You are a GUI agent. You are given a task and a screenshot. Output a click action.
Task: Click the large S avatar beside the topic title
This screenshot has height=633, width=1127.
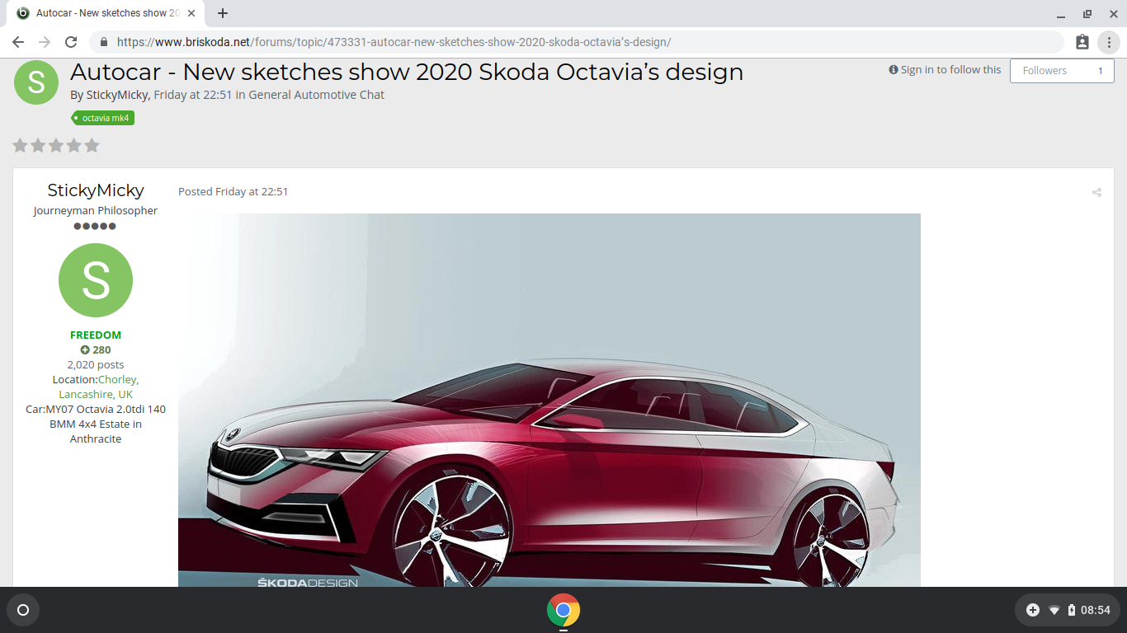point(36,82)
